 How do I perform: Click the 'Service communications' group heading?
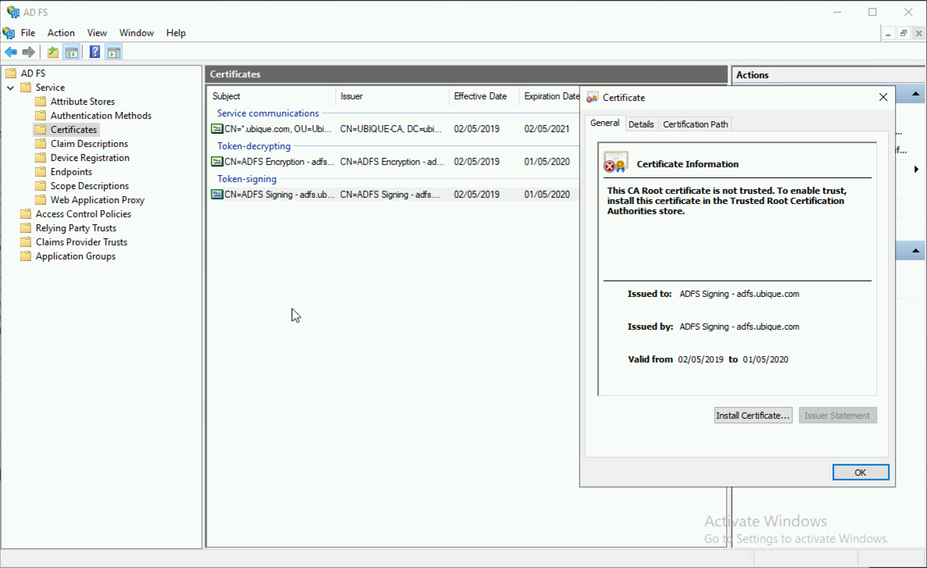268,113
